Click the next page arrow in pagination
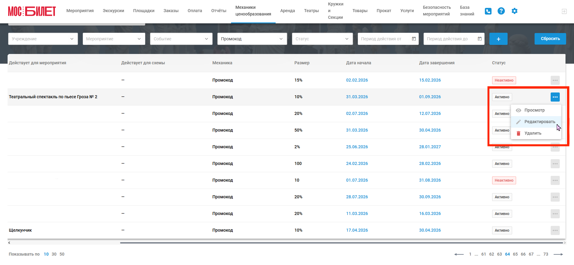The height and width of the screenshot is (265, 574). pos(558,254)
